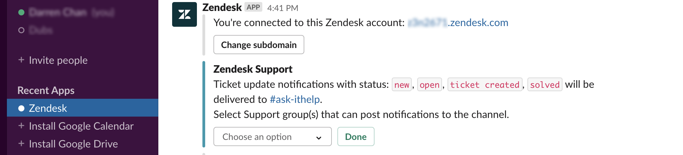Select Zendesk under Recent Apps
The width and height of the screenshot is (683, 155).
pyautogui.click(x=48, y=108)
